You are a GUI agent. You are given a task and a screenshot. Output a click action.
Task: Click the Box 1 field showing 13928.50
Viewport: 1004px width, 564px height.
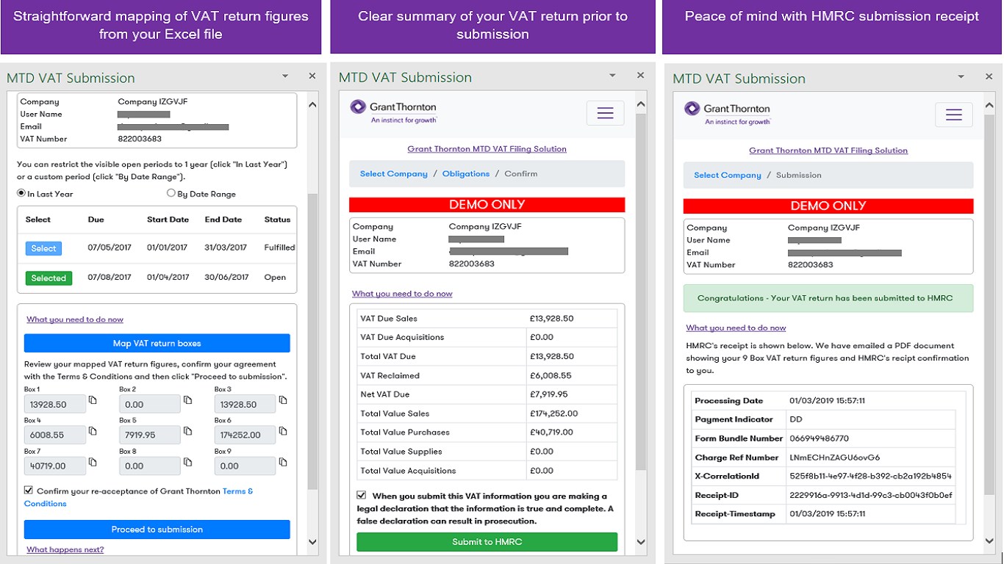[x=54, y=404]
